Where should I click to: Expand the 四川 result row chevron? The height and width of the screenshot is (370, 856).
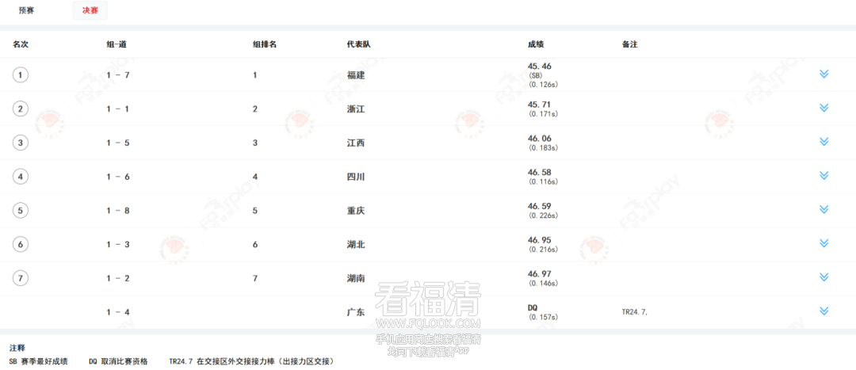[x=824, y=176]
